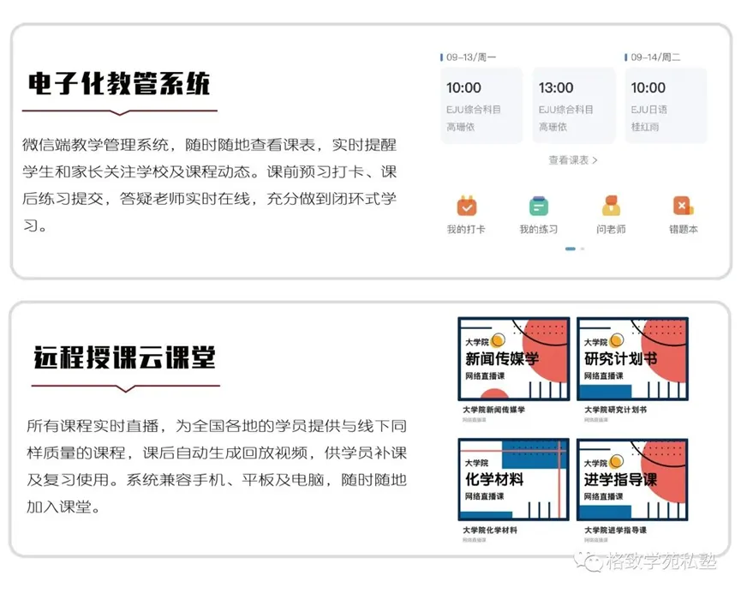Screen dimensions: 741x594
Task: Click the 大学院研究计划书 course title
Action: point(615,410)
